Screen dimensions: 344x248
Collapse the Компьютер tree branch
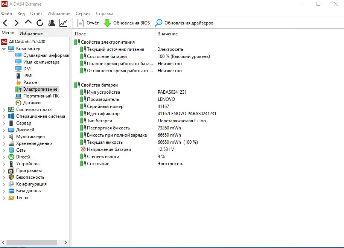click(4, 49)
